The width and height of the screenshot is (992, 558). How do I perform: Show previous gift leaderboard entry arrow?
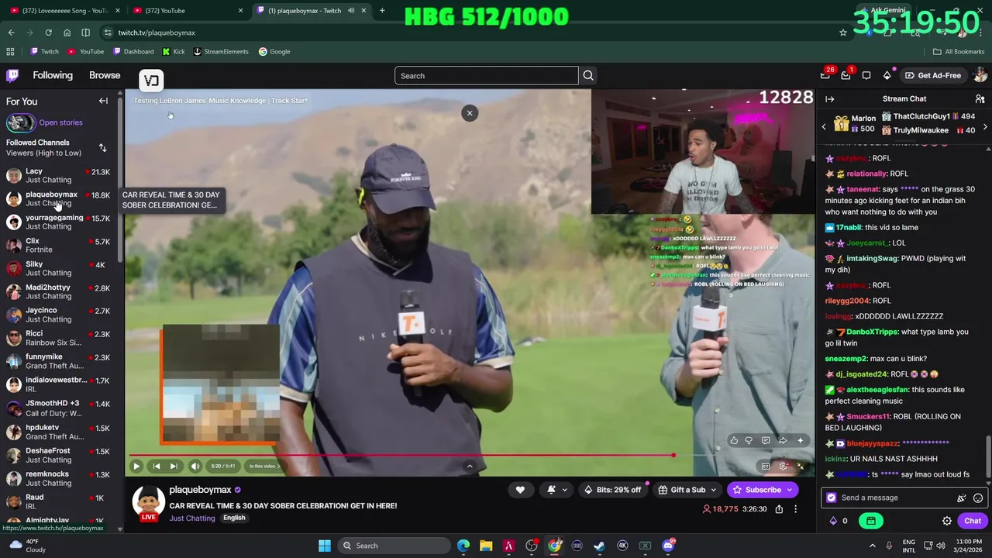coord(824,126)
